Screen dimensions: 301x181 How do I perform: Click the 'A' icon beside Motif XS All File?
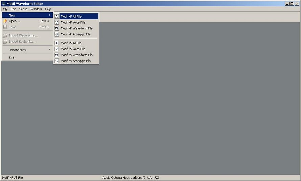point(57,43)
